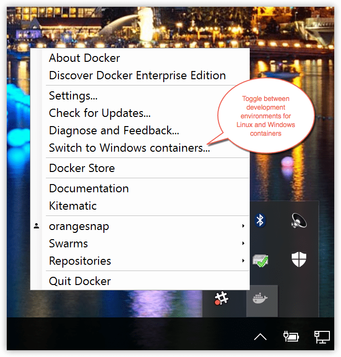Open the speaker volume tray icon
The height and width of the screenshot is (357, 341).
pyautogui.click(x=299, y=221)
